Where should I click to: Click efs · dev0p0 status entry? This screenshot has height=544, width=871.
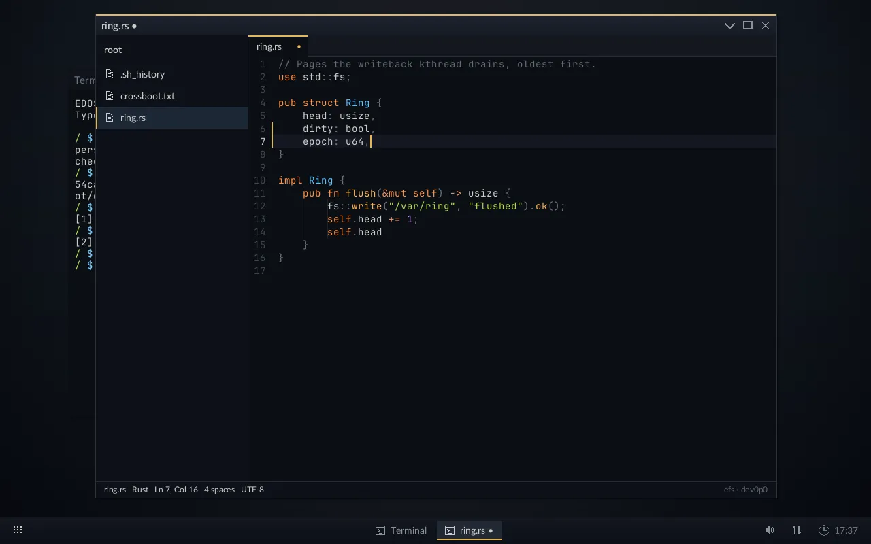point(746,490)
